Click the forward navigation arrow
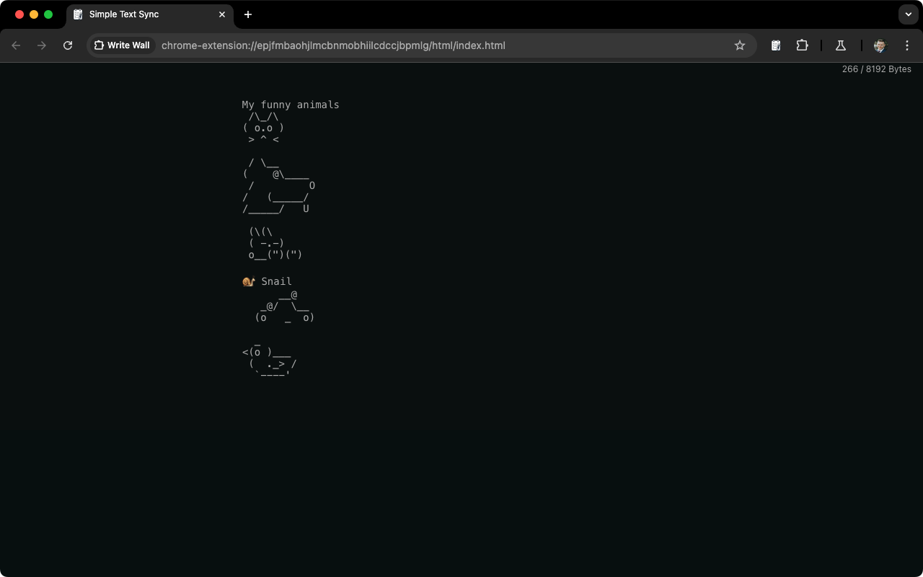The width and height of the screenshot is (923, 577). [x=42, y=45]
